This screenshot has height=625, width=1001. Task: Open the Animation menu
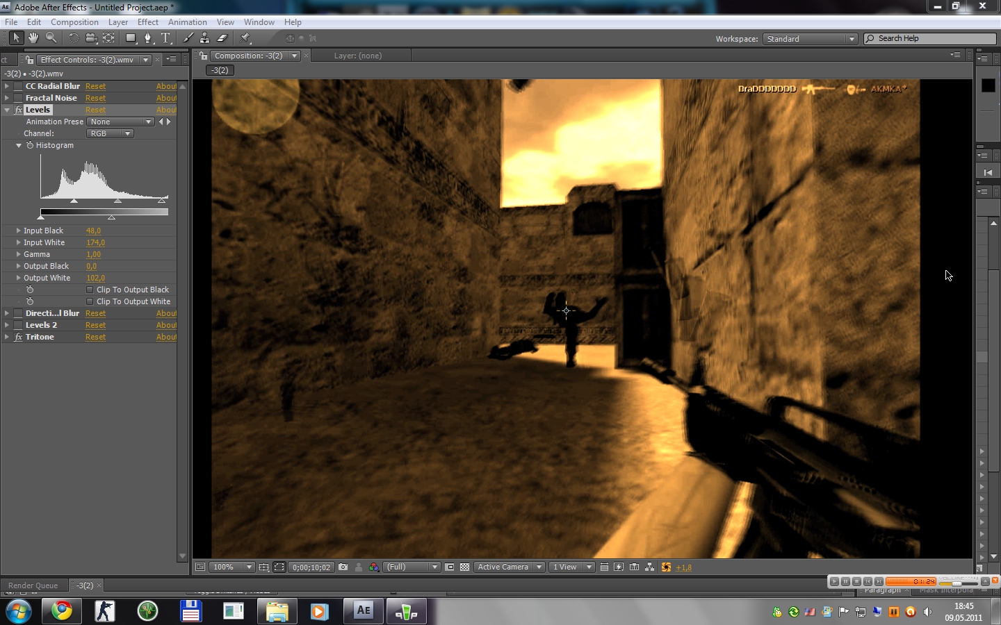tap(188, 22)
